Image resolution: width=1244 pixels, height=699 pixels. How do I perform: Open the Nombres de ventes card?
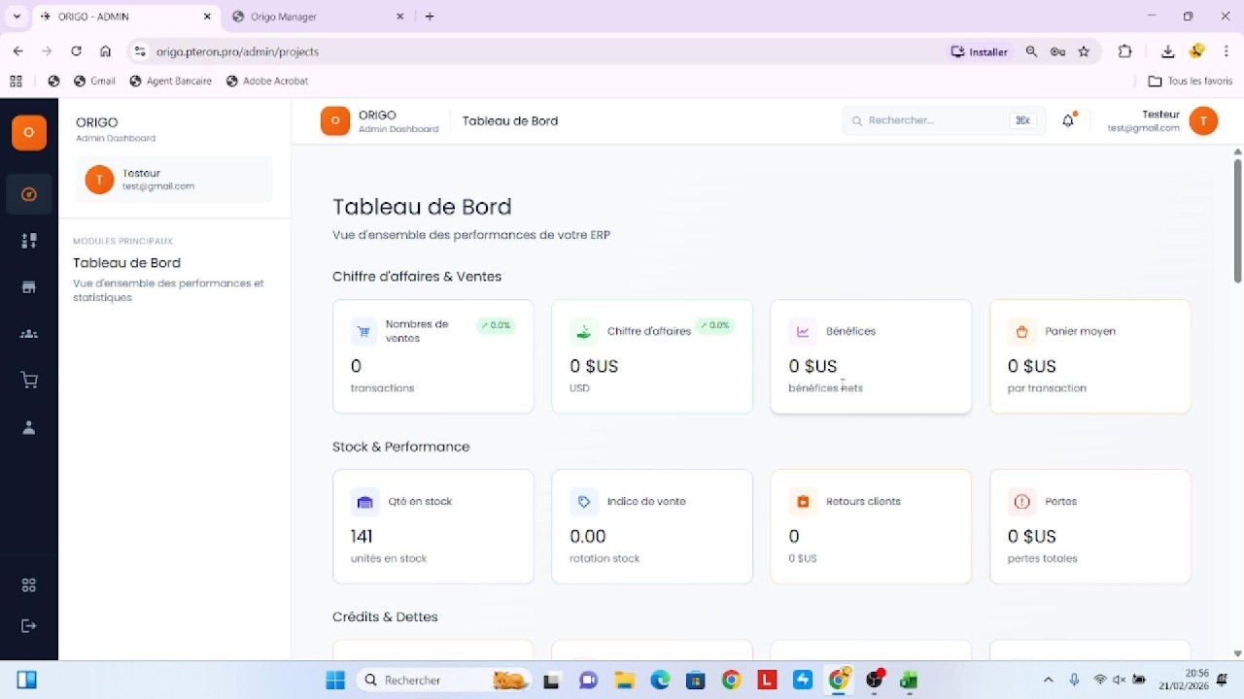(x=433, y=356)
